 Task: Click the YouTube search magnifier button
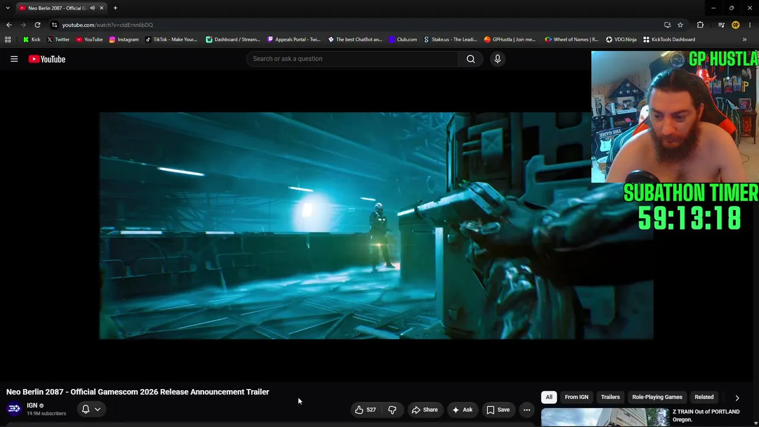point(471,59)
